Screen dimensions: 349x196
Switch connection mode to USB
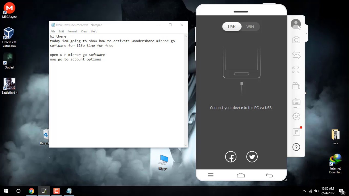click(x=232, y=26)
